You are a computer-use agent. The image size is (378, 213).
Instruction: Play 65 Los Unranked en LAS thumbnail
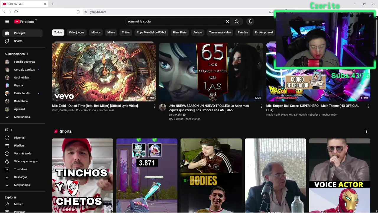click(211, 72)
